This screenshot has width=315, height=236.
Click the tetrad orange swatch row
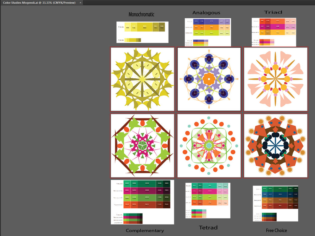[210, 202]
